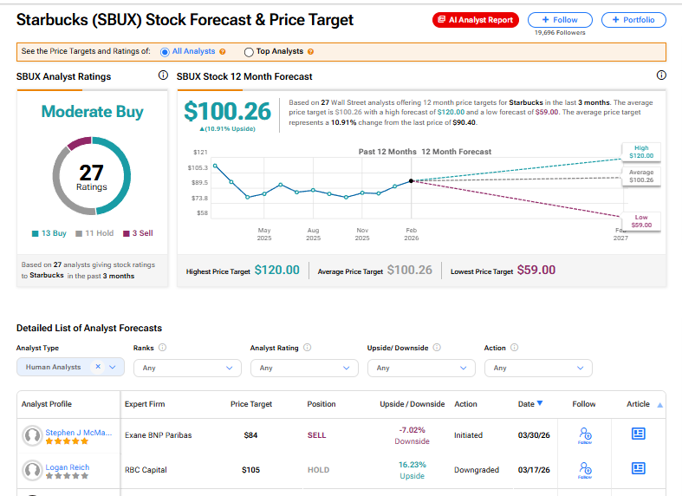
Task: Click info icon next to Analyst Rating filter
Action: (308, 348)
